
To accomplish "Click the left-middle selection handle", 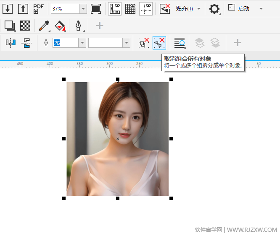I will click(x=64, y=139).
